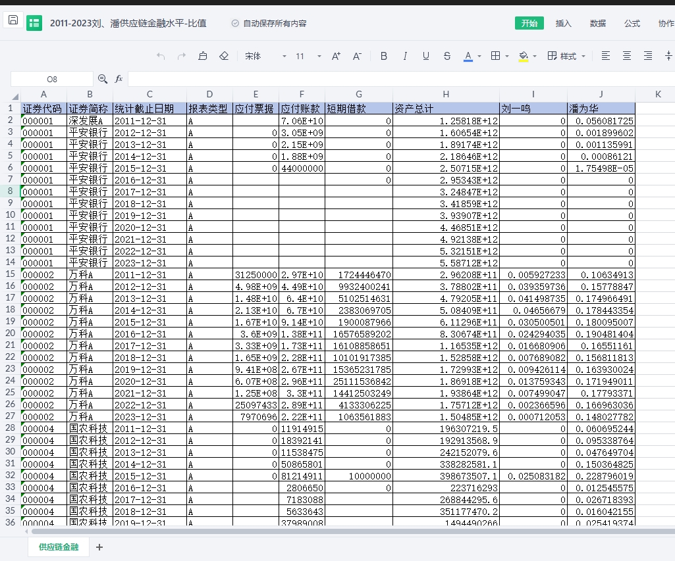Viewport: 675px width, 561px height.
Task: Apply the font color A icon
Action: point(468,56)
